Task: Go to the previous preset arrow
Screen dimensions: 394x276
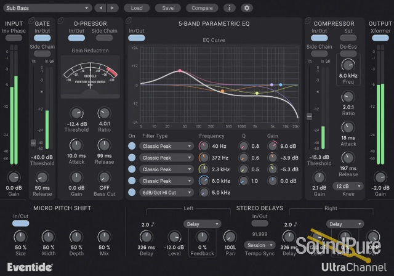Action: [100, 8]
